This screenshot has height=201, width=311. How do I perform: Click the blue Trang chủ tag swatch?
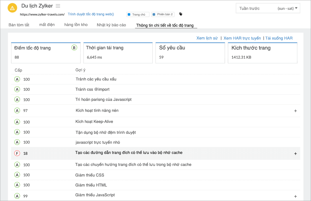pos(129,14)
